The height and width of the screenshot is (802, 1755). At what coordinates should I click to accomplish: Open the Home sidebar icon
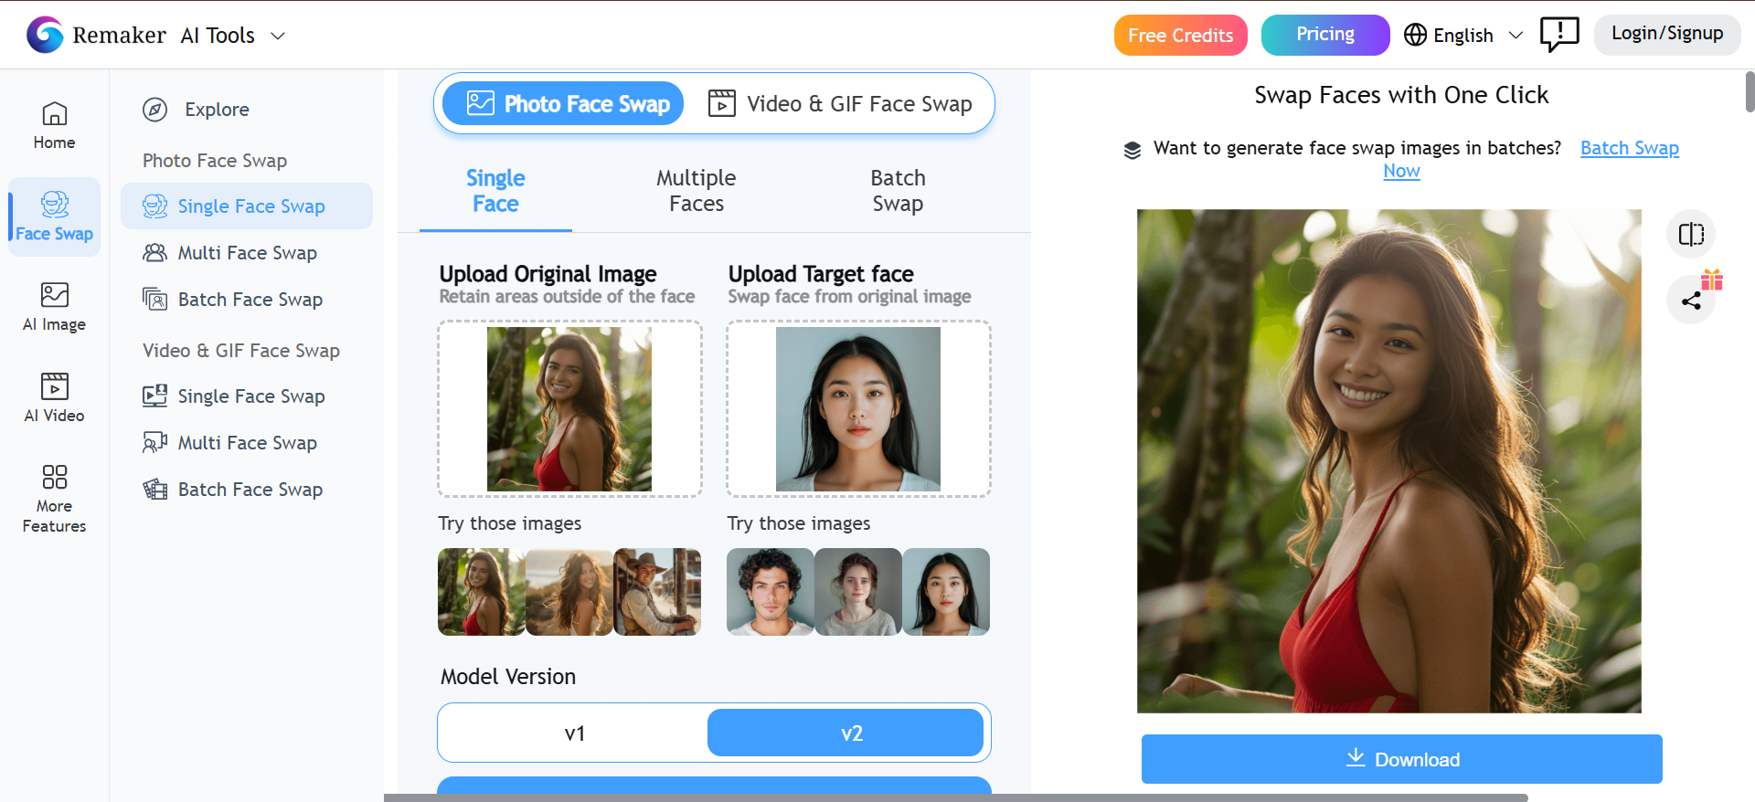pos(55,114)
